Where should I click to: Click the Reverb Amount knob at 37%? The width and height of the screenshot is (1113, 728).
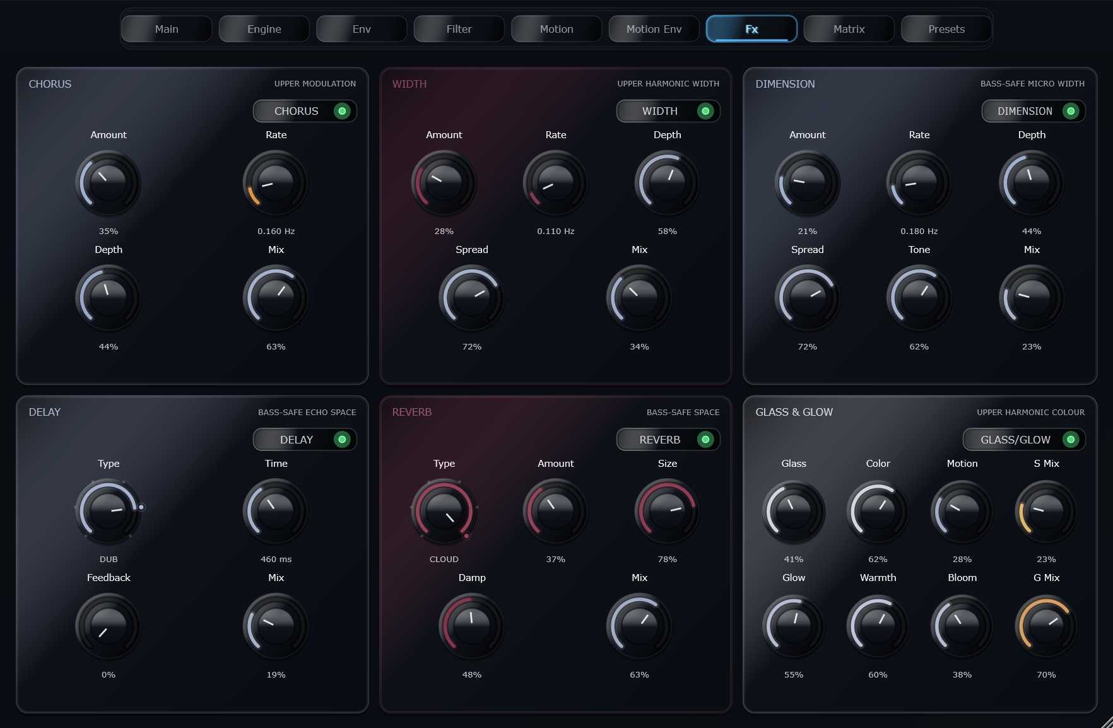556,511
